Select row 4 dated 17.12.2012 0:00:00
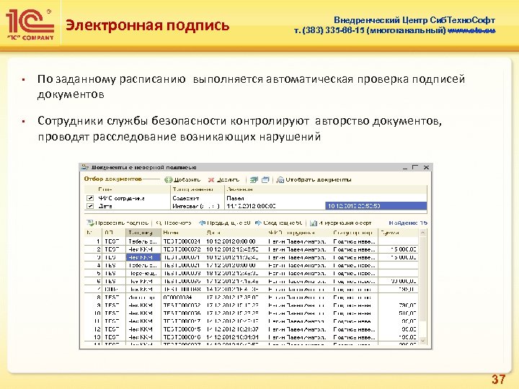Image resolution: width=519 pixels, height=389 pixels. click(x=252, y=265)
